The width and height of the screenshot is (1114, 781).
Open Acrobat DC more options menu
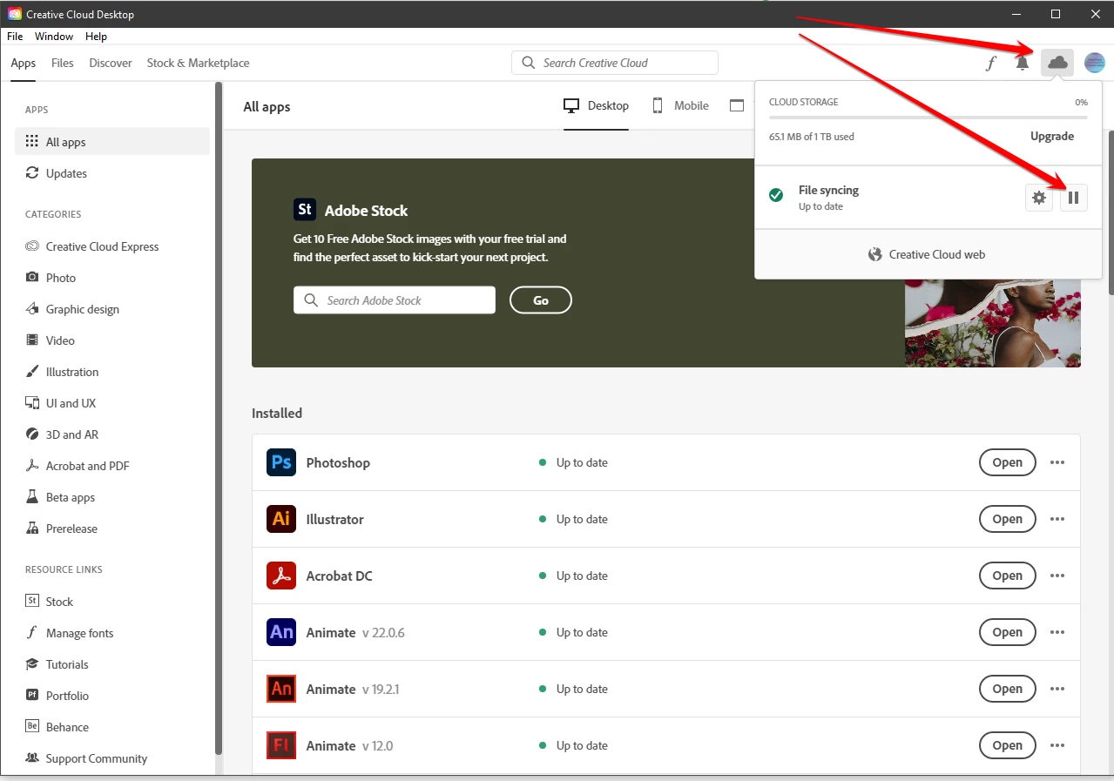click(x=1057, y=576)
